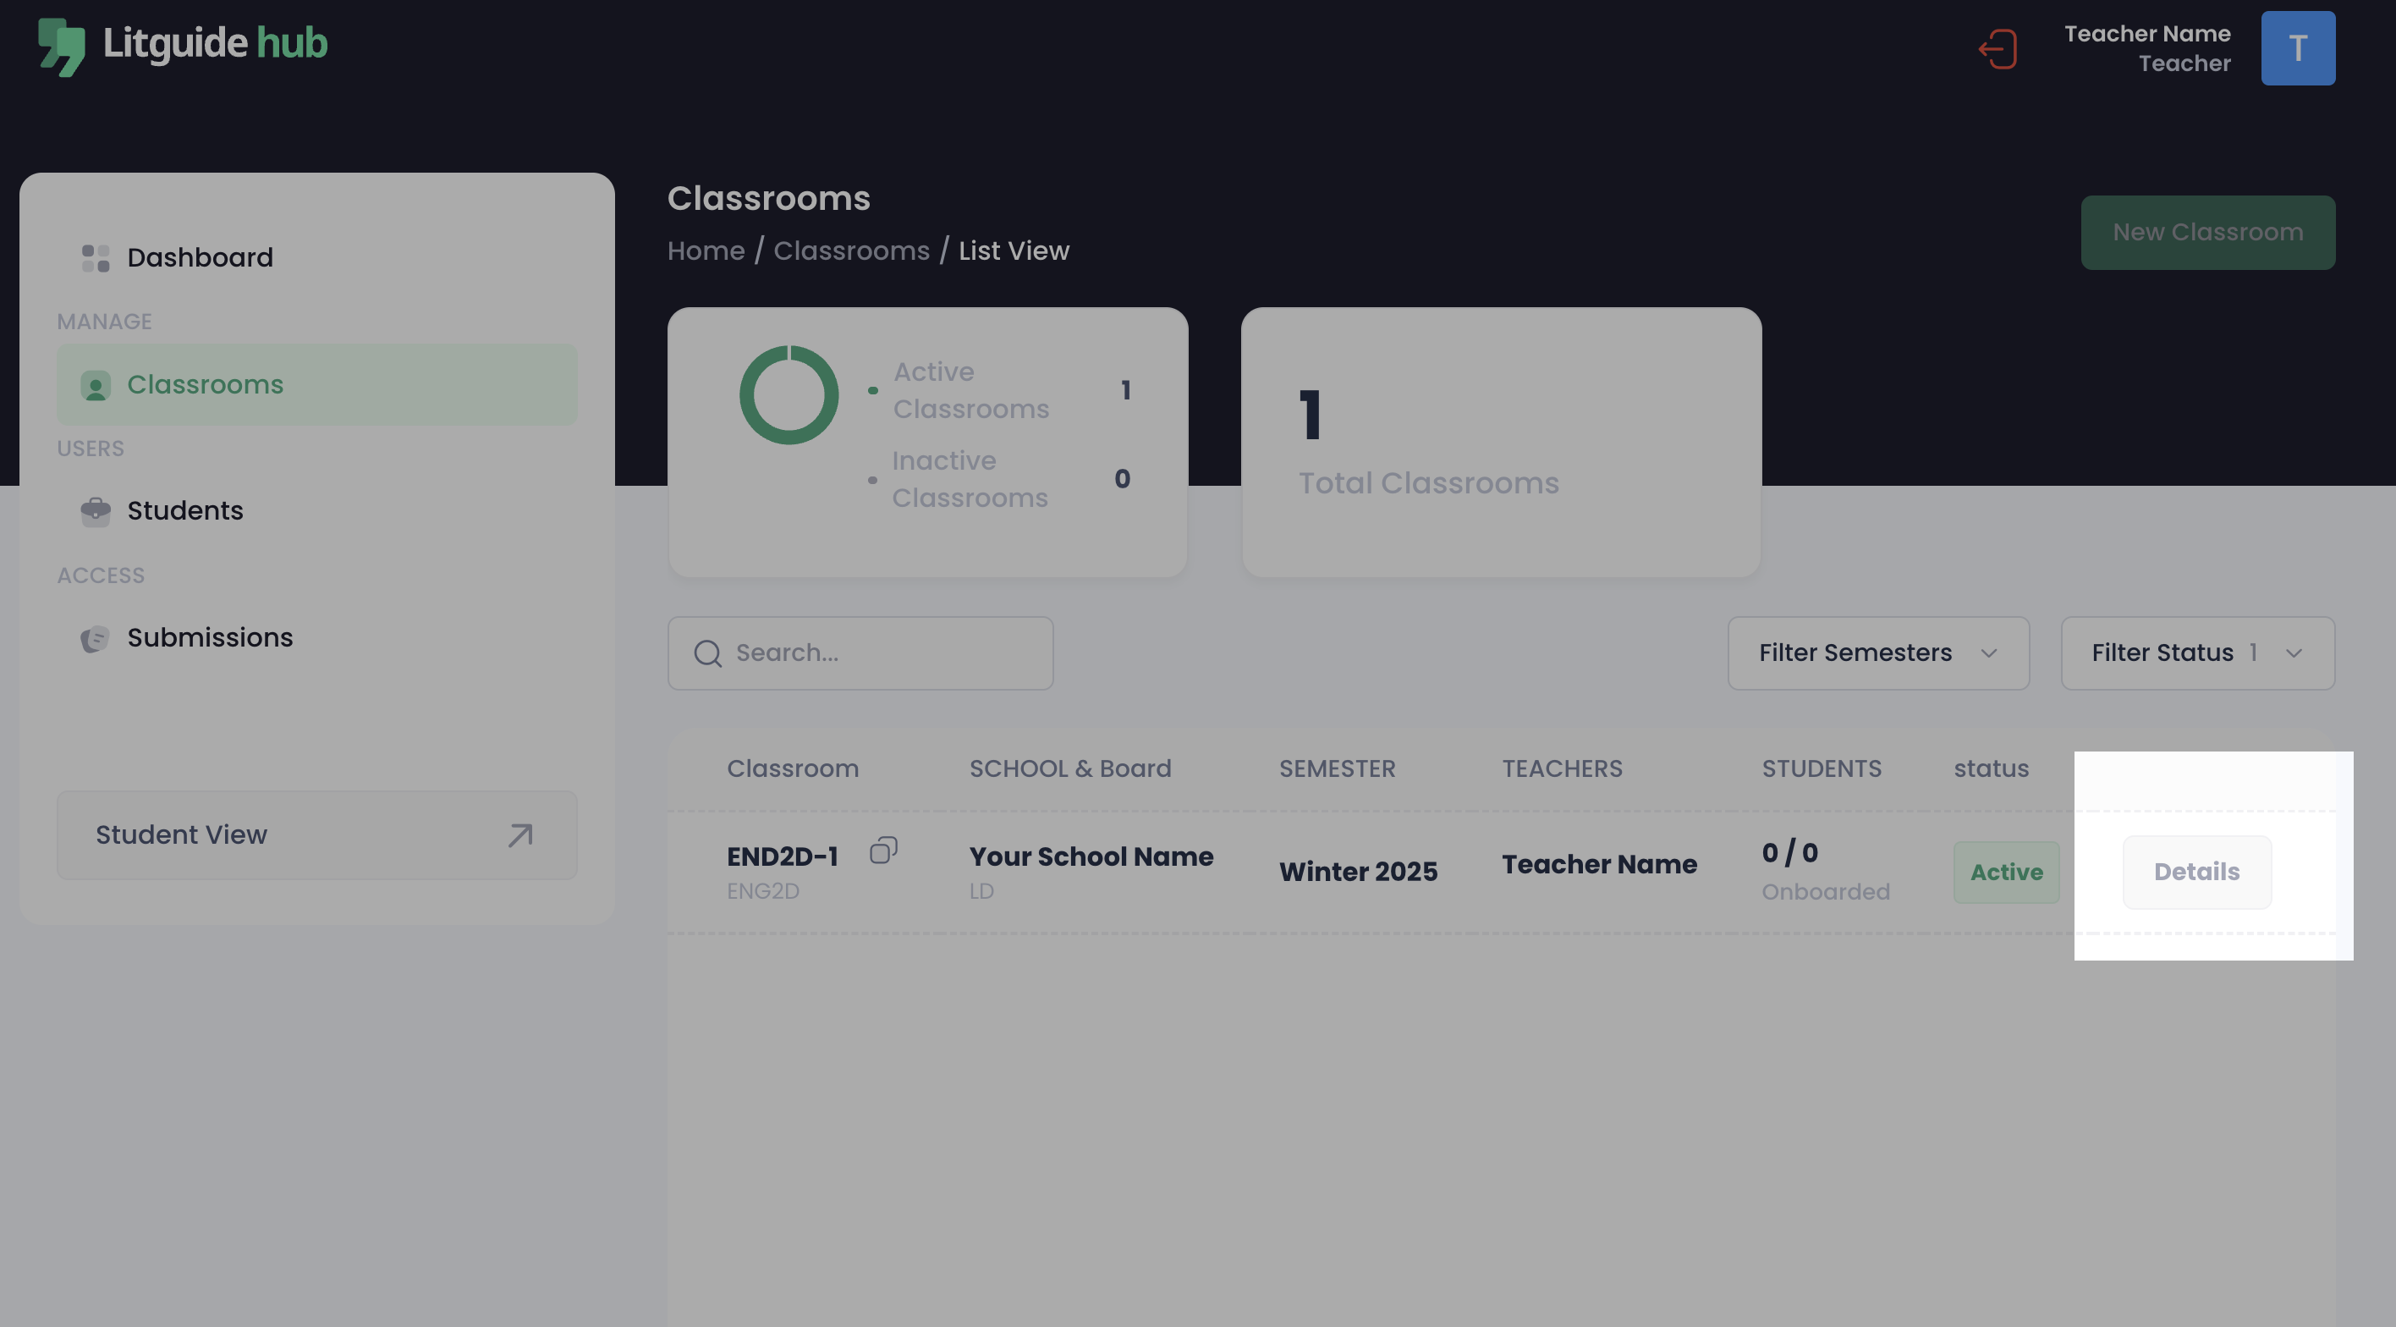Click the Classrooms breadcrumb link
This screenshot has height=1327, width=2396.
851,251
